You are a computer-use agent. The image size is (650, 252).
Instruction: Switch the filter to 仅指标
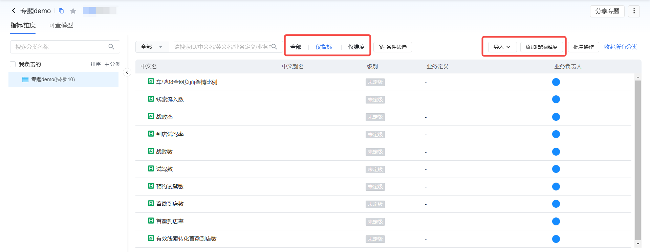point(324,47)
